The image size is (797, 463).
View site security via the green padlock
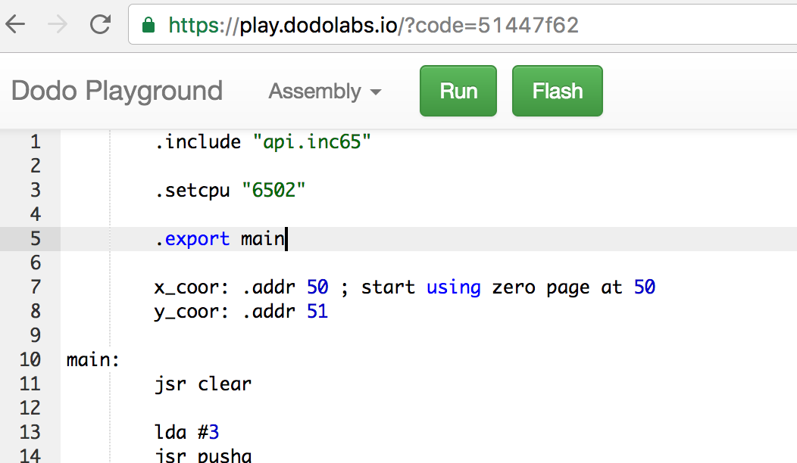[x=148, y=25]
